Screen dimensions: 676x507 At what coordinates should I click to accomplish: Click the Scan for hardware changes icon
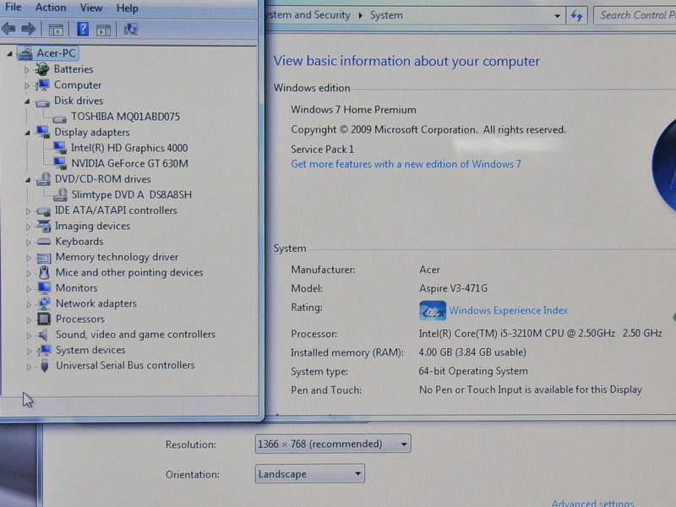(130, 30)
